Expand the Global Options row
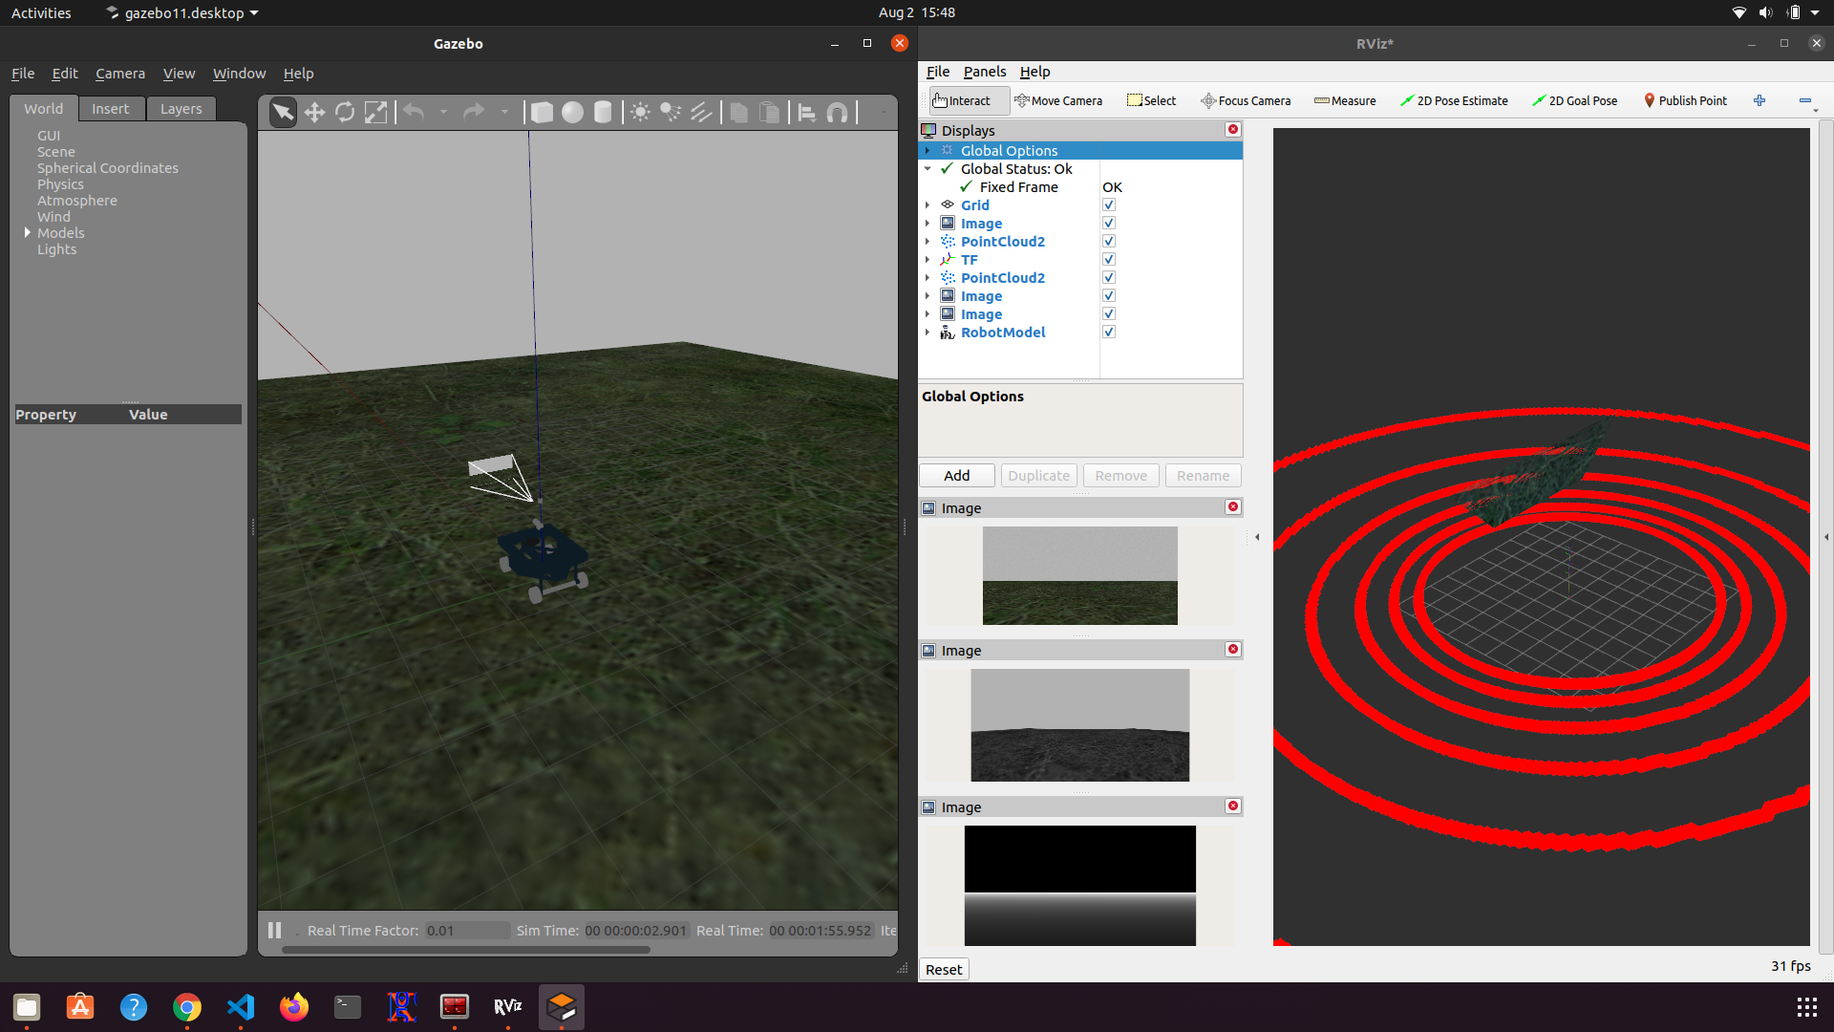1834x1032 pixels. (x=928, y=151)
